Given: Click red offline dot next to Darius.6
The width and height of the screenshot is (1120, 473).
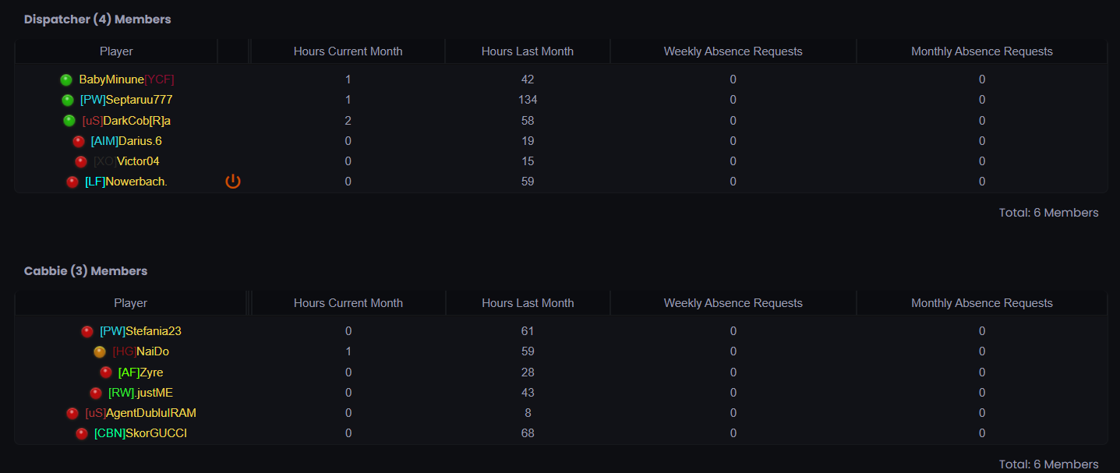Looking at the screenshot, I should coord(79,141).
